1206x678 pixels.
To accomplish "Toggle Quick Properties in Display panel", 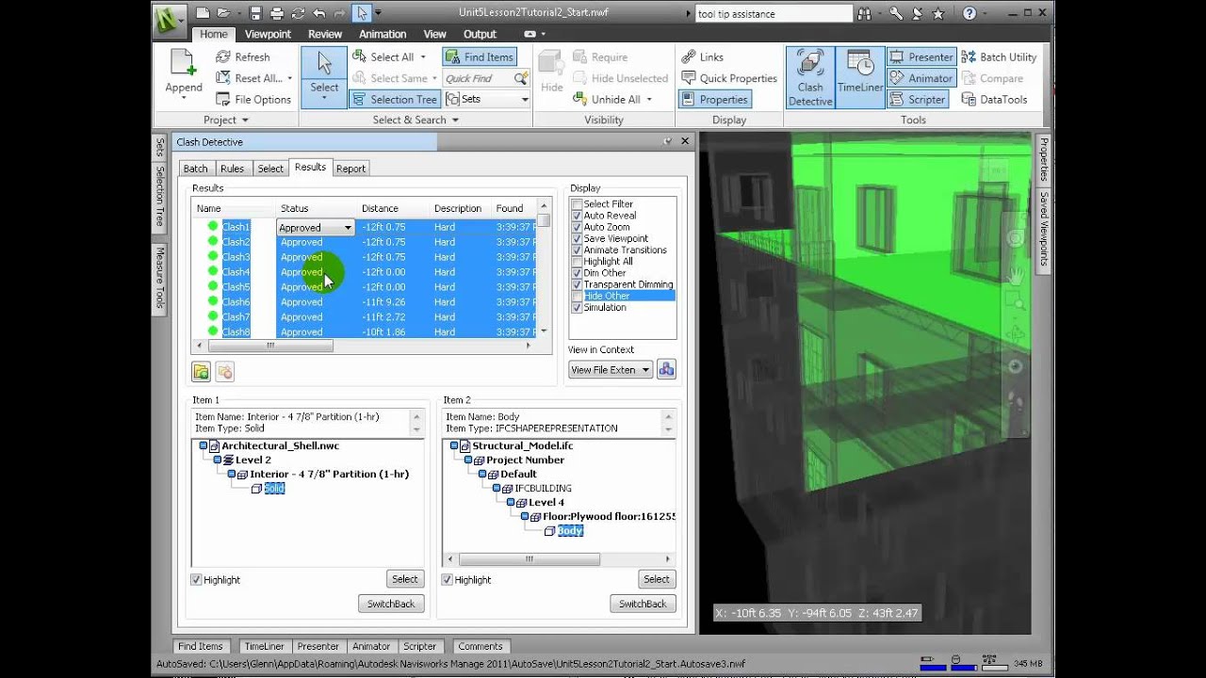I will pyautogui.click(x=729, y=78).
